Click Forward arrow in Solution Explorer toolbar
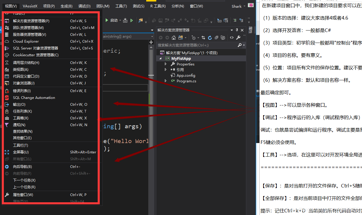 click(167, 38)
